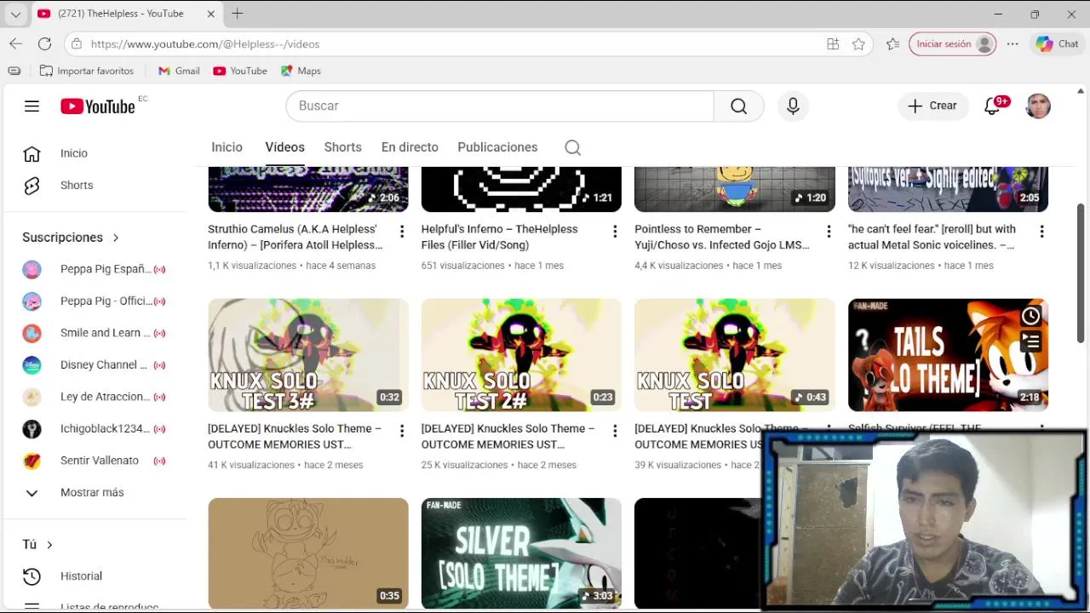Open the YouTube hamburger guide menu
This screenshot has width=1090, height=613.
pos(32,106)
